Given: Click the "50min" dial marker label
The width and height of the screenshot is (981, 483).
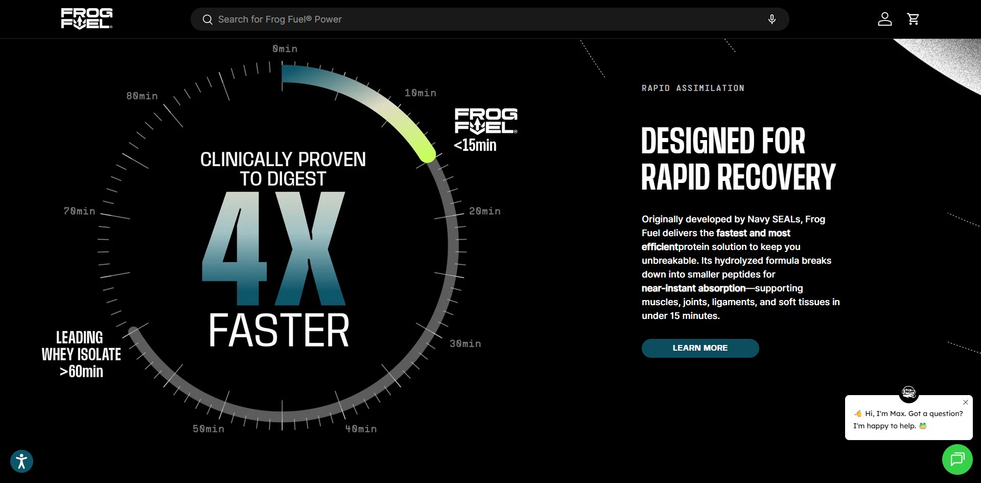Looking at the screenshot, I should tap(208, 429).
